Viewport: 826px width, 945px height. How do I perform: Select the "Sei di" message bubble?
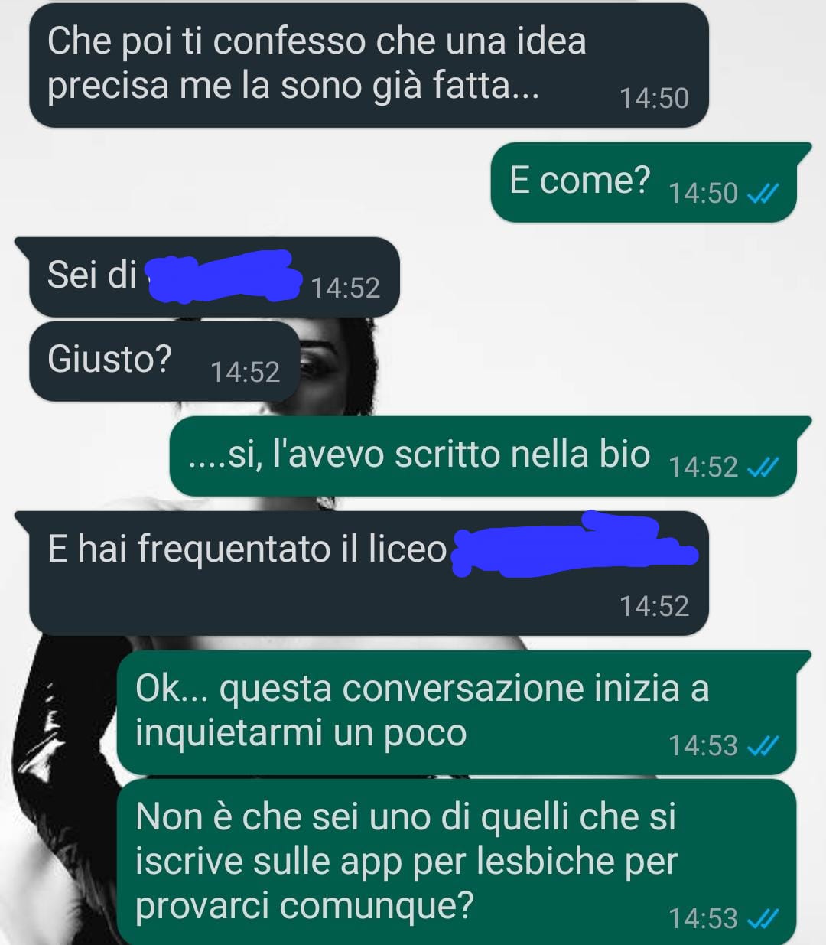[x=207, y=276]
